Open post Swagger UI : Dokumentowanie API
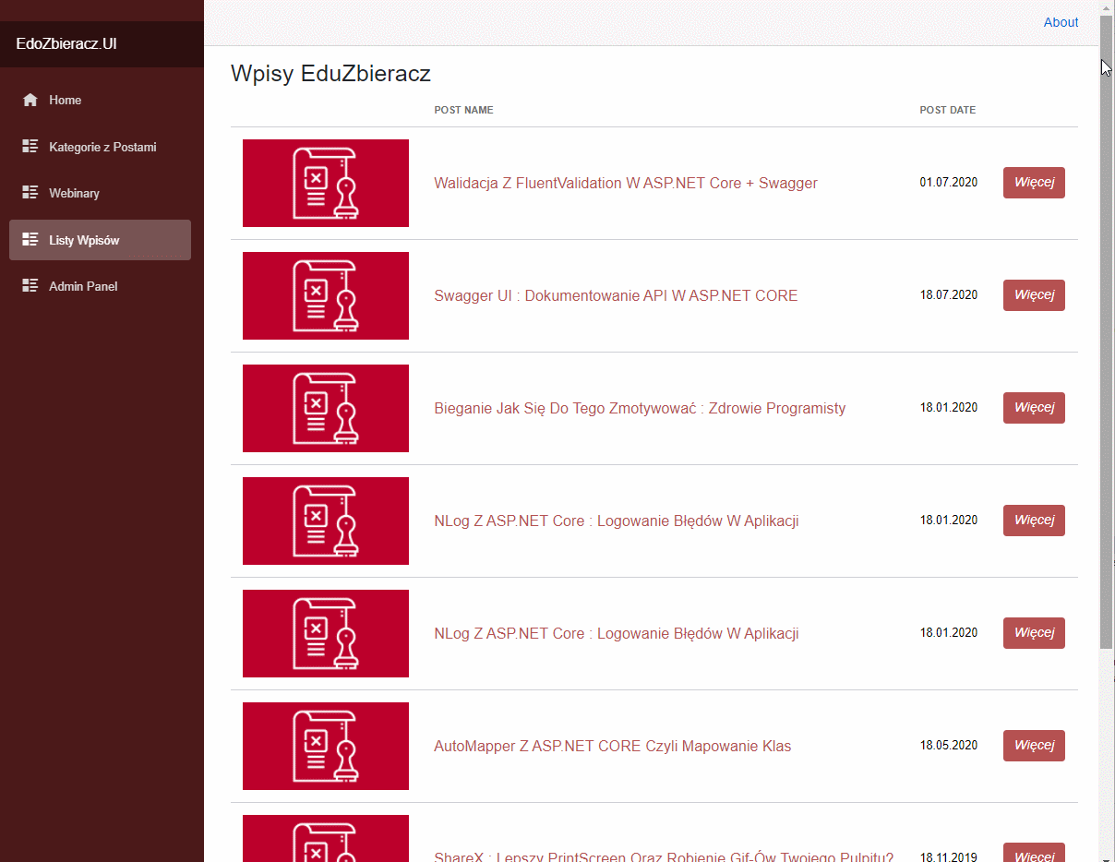This screenshot has width=1115, height=862. pos(616,295)
